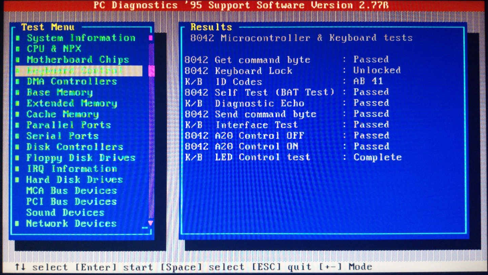The width and height of the screenshot is (488, 275).
Task: Click the '8042 A20 Control OFF' label
Action: [244, 136]
